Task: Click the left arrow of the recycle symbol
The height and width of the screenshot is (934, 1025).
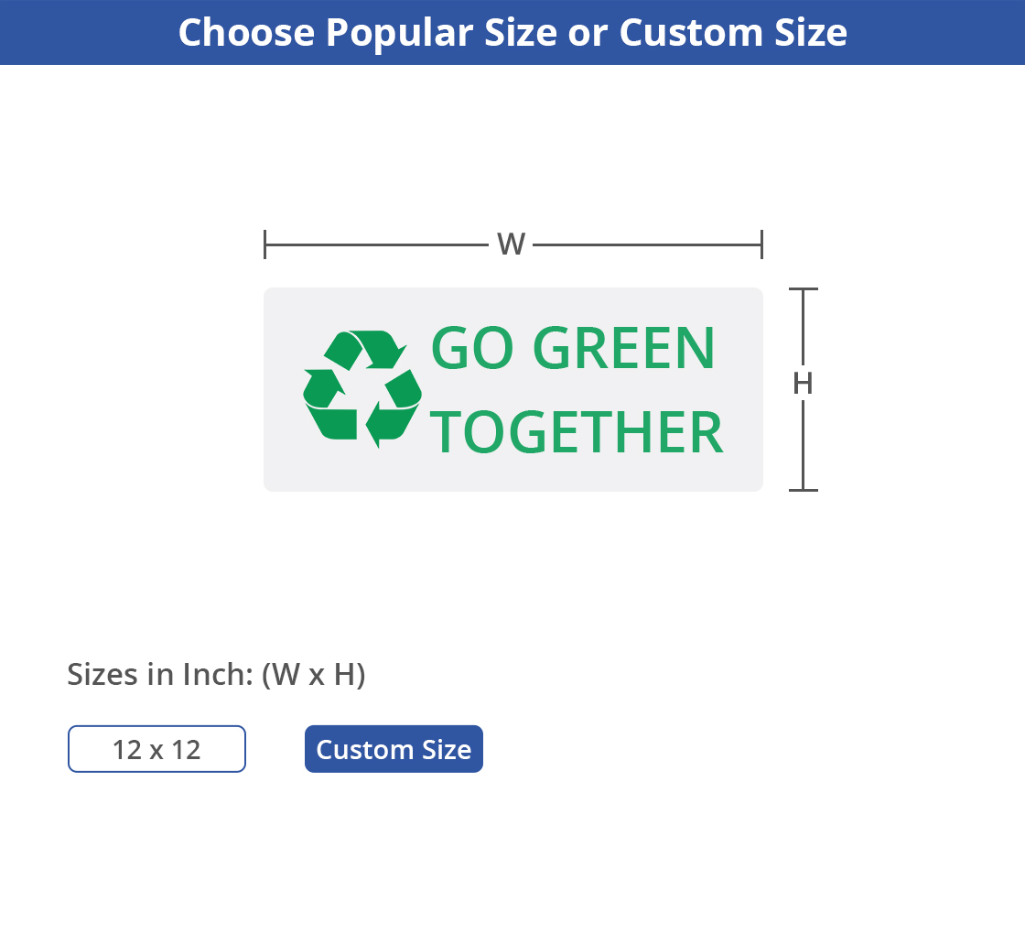Action: pyautogui.click(x=324, y=390)
